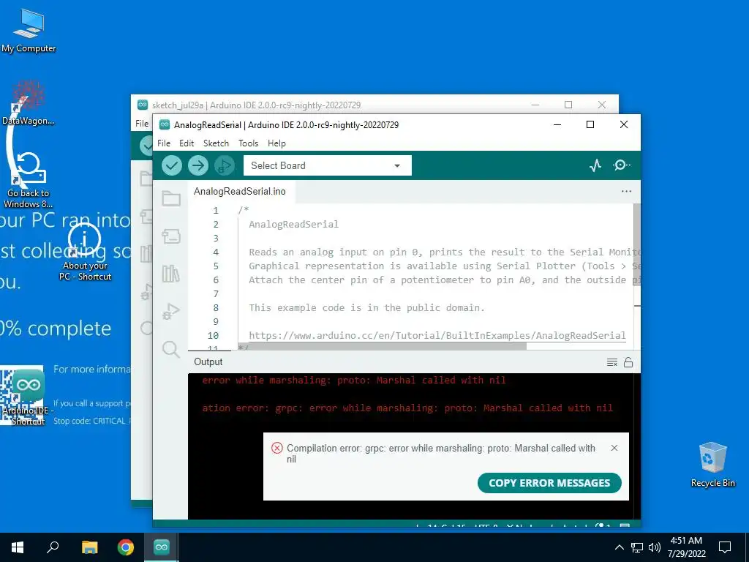
Task: Open the volume control tray icon
Action: point(655,547)
